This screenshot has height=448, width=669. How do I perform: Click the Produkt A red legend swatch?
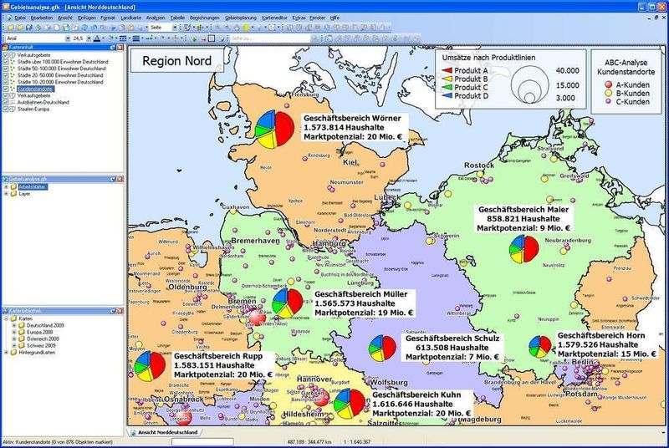tap(447, 71)
